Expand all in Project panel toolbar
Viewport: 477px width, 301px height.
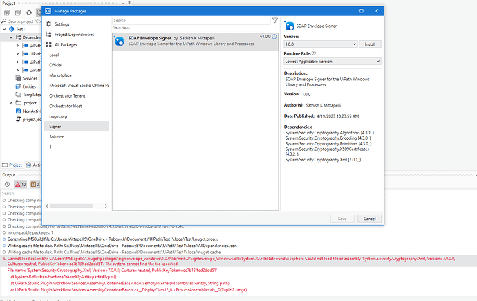point(7,12)
